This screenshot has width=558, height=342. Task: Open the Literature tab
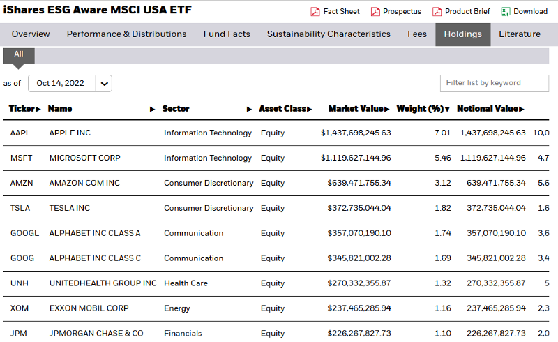point(519,34)
